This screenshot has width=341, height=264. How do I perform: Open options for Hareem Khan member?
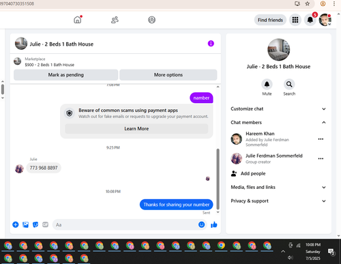pos(321,139)
